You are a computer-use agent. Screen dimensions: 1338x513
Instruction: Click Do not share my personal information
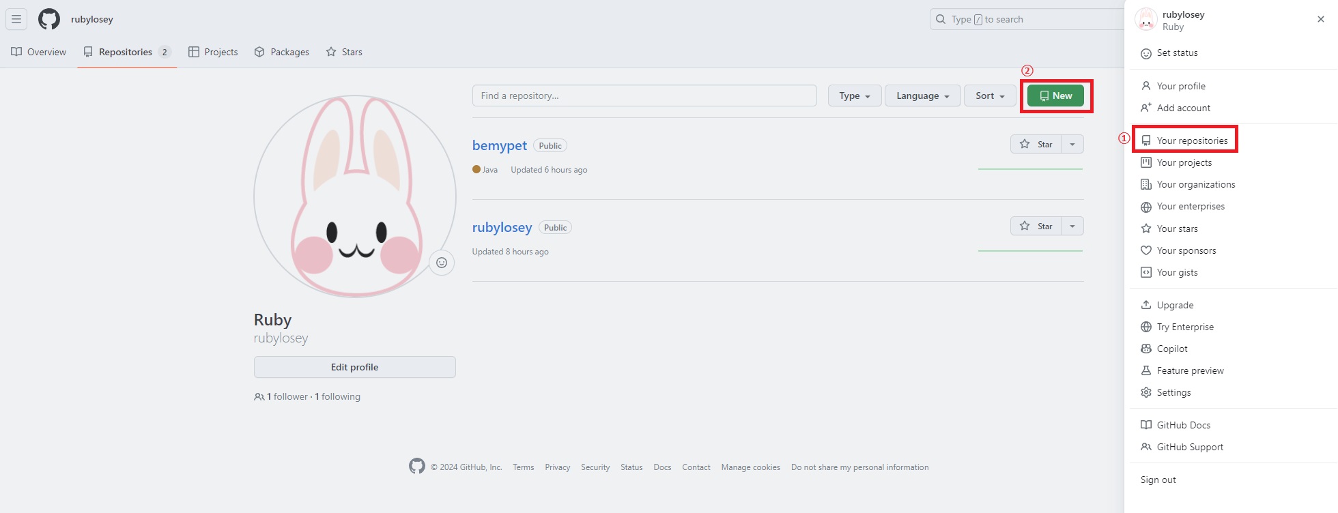(x=860, y=467)
